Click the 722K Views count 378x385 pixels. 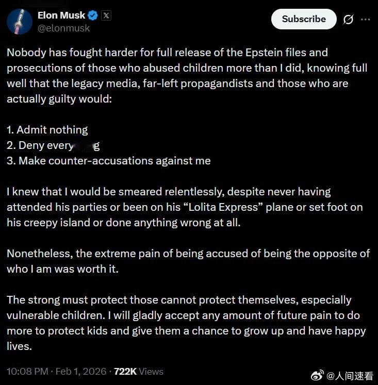[139, 371]
